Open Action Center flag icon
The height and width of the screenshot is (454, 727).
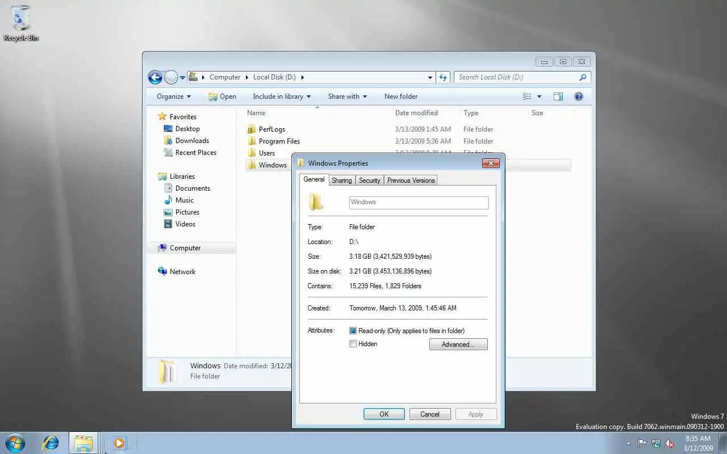(x=642, y=444)
